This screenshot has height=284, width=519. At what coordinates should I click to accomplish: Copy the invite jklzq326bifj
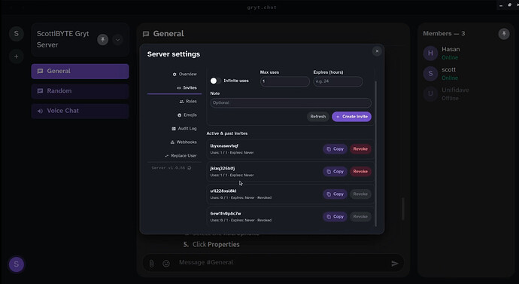[335, 172]
